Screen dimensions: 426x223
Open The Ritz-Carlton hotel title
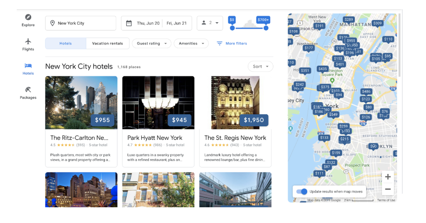pyautogui.click(x=79, y=138)
